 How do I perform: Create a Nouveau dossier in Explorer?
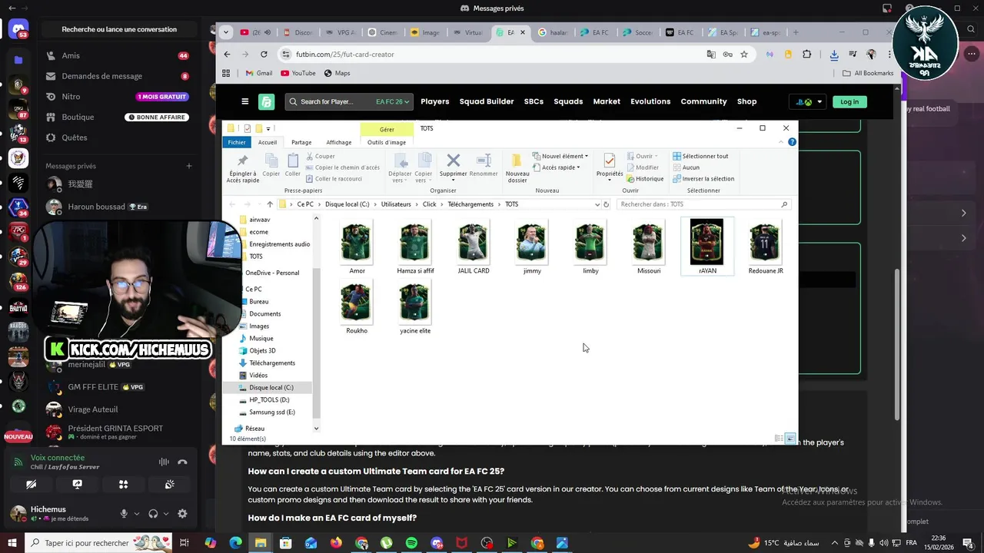(x=517, y=167)
